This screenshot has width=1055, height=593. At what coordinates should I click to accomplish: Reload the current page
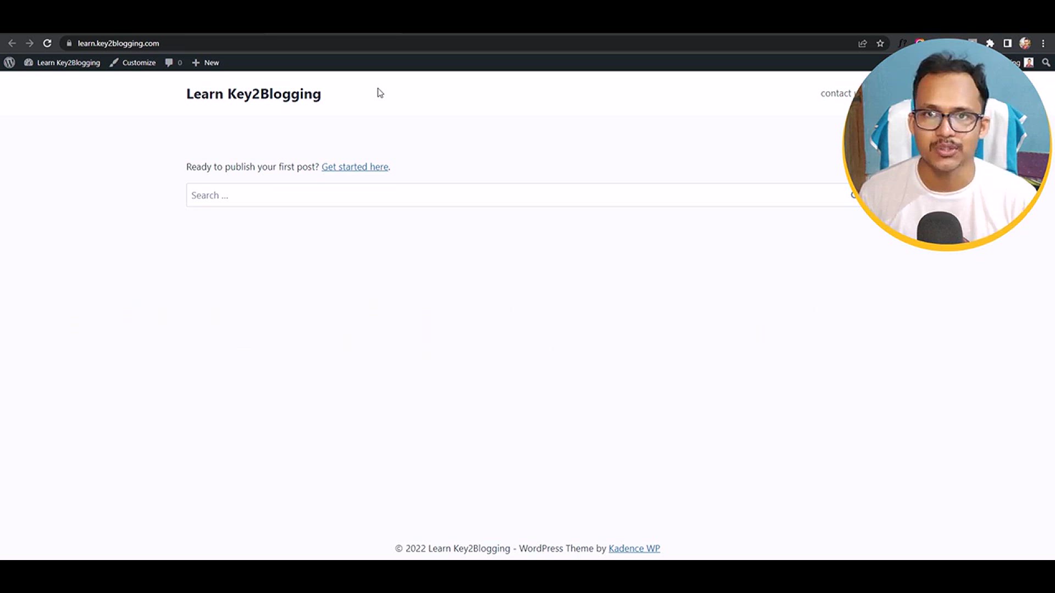pos(47,43)
